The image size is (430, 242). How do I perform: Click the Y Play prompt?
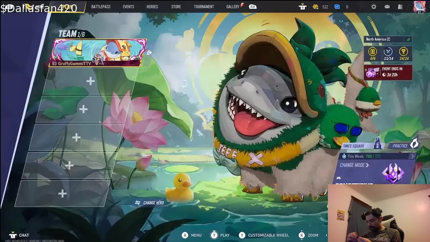(220, 235)
